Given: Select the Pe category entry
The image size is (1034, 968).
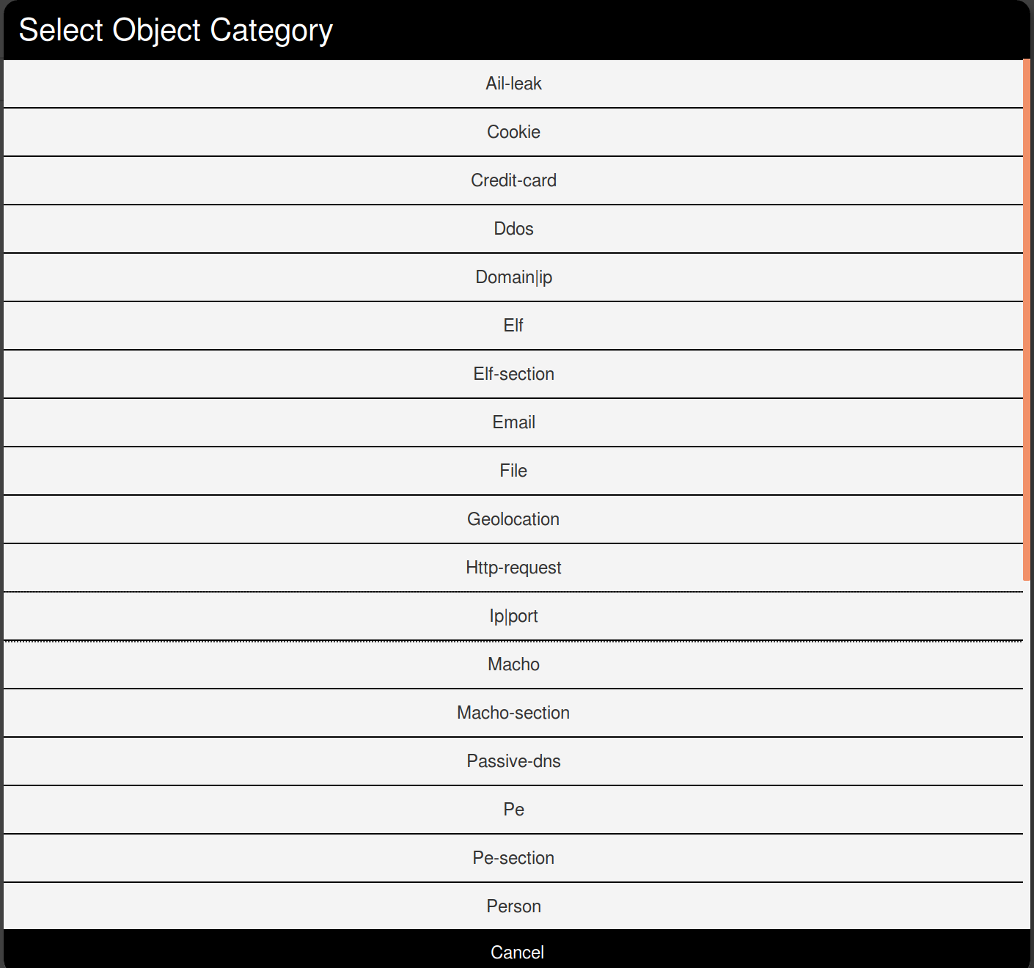Looking at the screenshot, I should [513, 810].
